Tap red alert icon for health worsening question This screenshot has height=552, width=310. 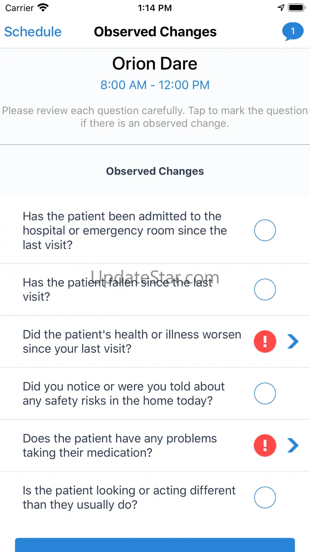pyautogui.click(x=265, y=341)
